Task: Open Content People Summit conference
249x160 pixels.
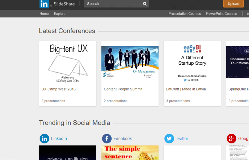Action: pyautogui.click(x=123, y=89)
